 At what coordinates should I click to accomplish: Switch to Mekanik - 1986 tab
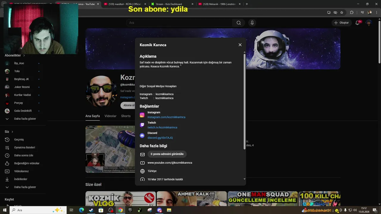pos(219,4)
